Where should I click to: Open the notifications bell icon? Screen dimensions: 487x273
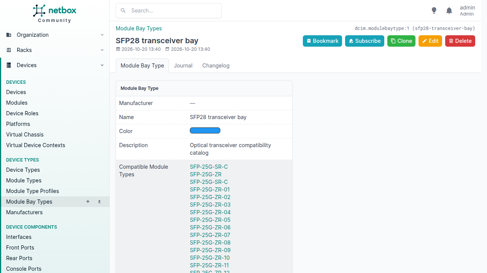click(x=449, y=11)
